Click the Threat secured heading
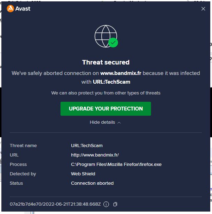Viewport: 212px width, 214px height. pyautogui.click(x=106, y=62)
